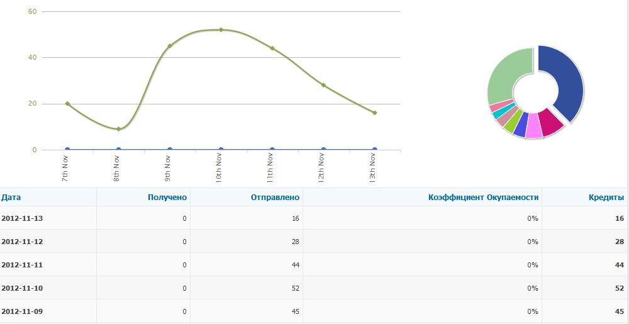The width and height of the screenshot is (629, 324).
Task: Click the blue zero-line point at 11th Nov
Action: 272,150
